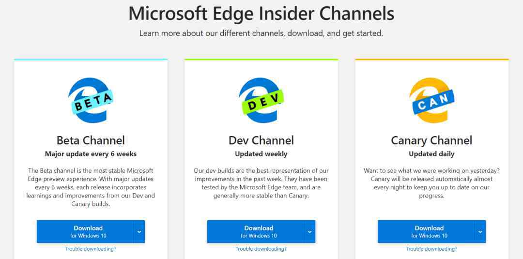The width and height of the screenshot is (523, 259).
Task: Click the Dev channel Edge logo
Action: coord(261,100)
